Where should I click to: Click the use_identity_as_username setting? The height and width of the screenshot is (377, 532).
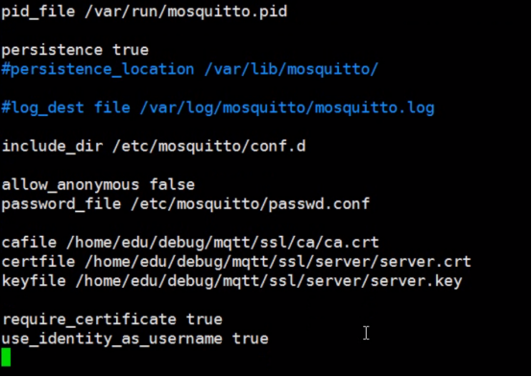pos(112,339)
